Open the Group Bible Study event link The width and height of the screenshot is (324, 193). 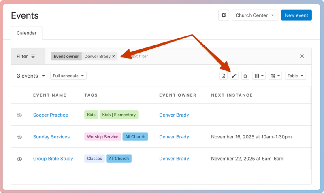53,159
